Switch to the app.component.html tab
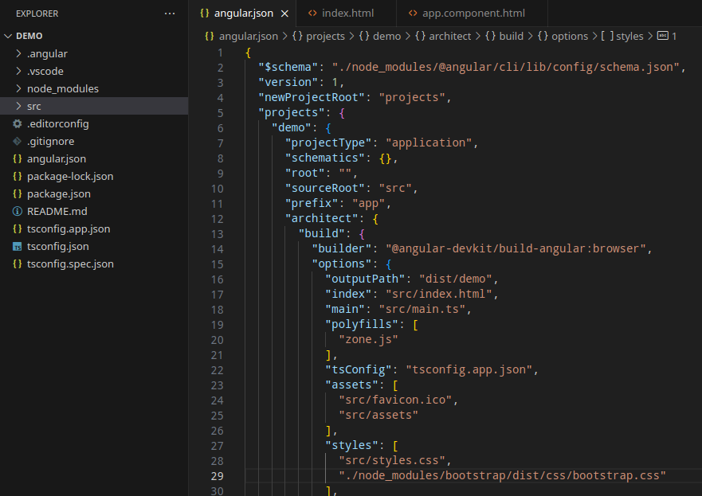The width and height of the screenshot is (702, 496). (473, 14)
